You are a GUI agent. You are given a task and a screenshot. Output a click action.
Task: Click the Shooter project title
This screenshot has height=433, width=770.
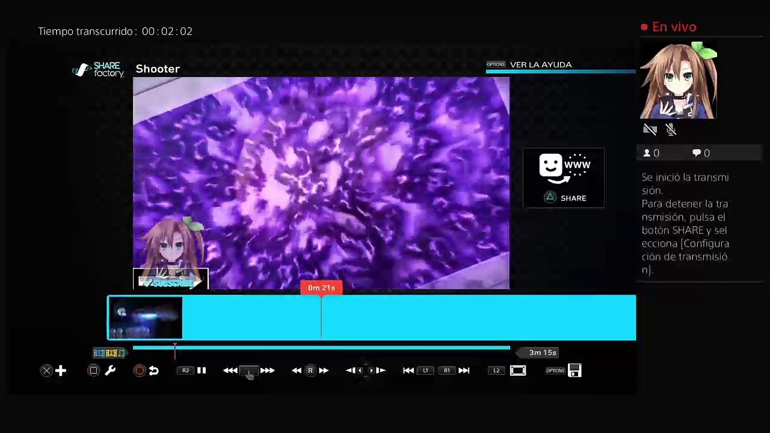tap(158, 69)
